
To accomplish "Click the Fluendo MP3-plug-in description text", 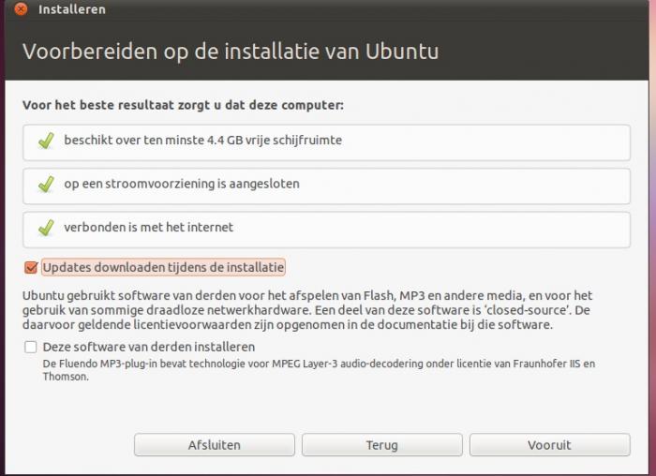I will tap(319, 369).
